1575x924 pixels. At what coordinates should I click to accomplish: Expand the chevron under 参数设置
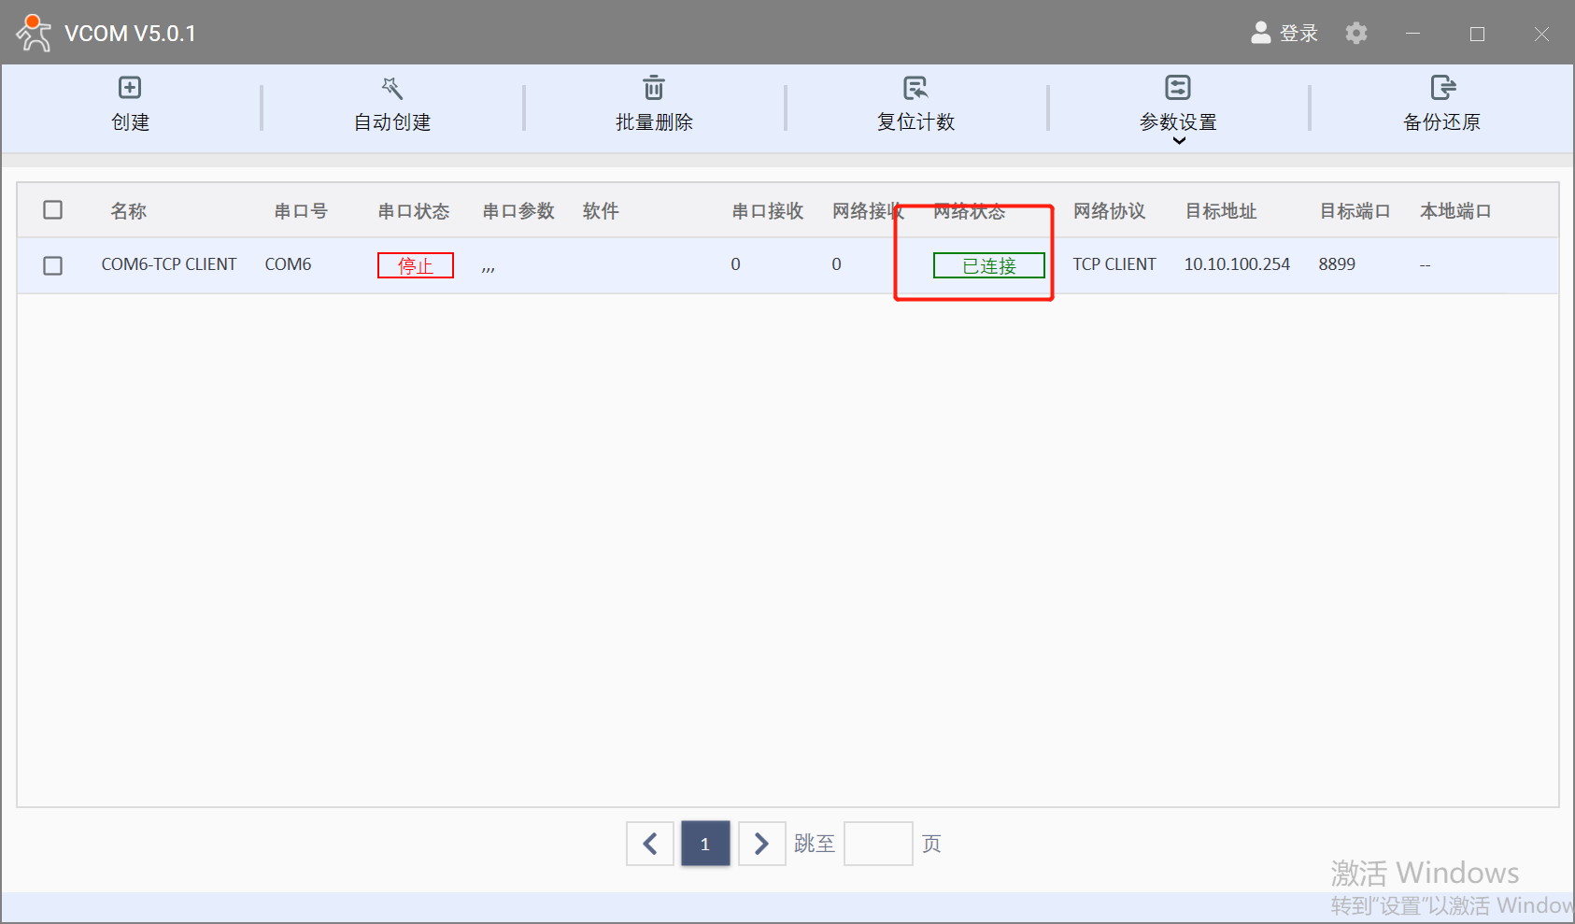click(1179, 141)
